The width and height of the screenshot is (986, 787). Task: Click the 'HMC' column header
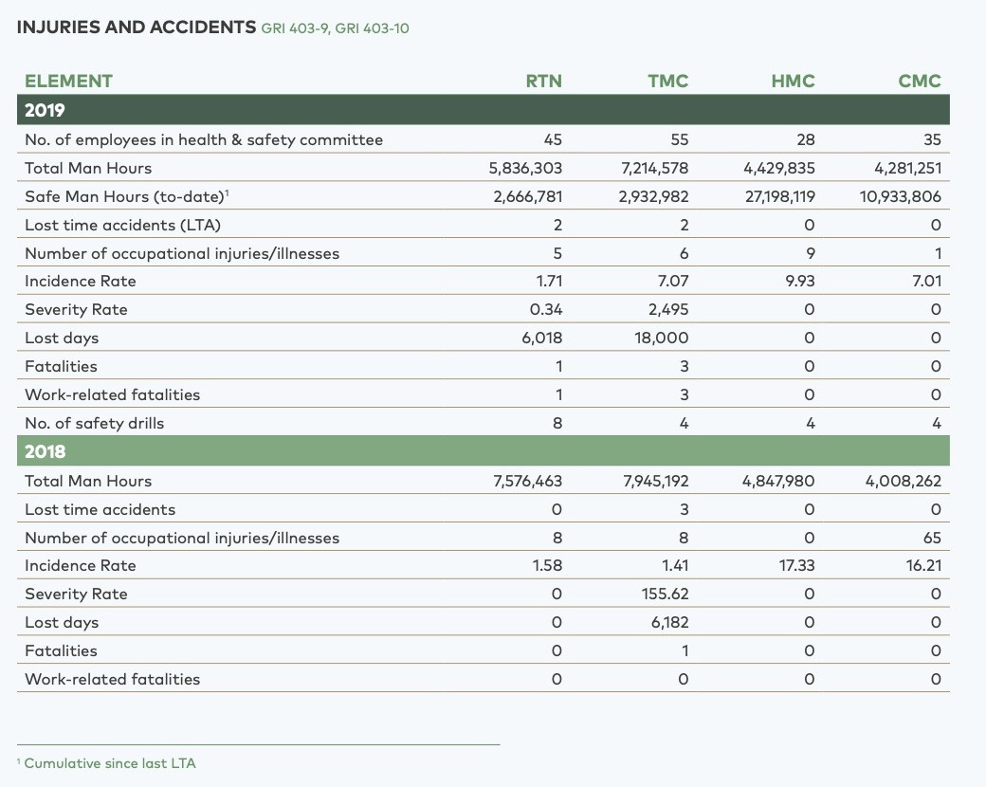793,82
